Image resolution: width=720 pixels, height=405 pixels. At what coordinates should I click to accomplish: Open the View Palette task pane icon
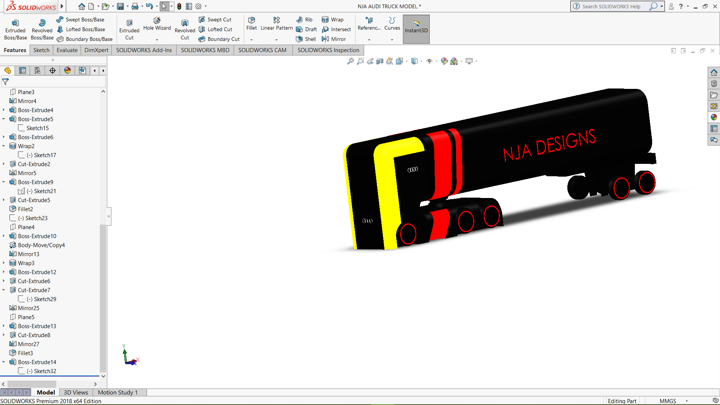coord(714,106)
